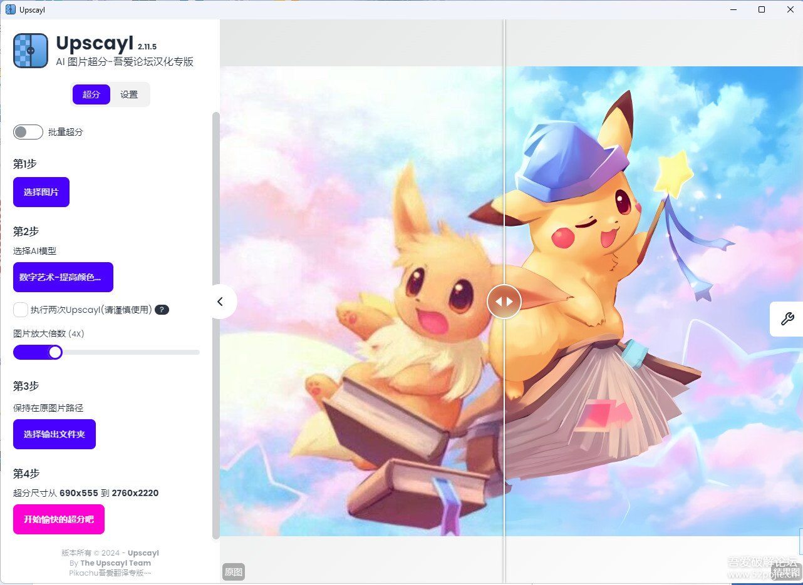
Task: Click the Pikachu吾爱翻译专版 footer text
Action: [110, 572]
